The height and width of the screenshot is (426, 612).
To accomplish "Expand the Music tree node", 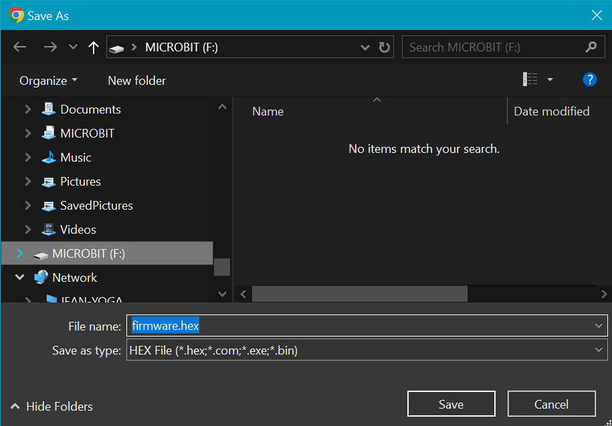I will click(27, 158).
